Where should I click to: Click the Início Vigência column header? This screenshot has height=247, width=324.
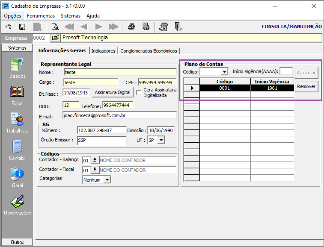[x=272, y=82]
